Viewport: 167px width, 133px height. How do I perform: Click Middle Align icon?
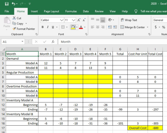(98, 20)
